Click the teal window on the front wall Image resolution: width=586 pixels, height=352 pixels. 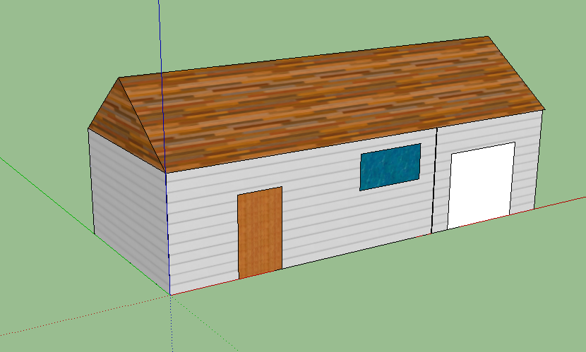(x=390, y=166)
